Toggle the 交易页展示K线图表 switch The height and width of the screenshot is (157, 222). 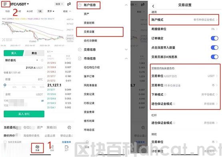pyautogui.click(x=214, y=57)
